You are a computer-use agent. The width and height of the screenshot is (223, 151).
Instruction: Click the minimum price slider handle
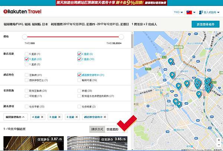pos(25,37)
